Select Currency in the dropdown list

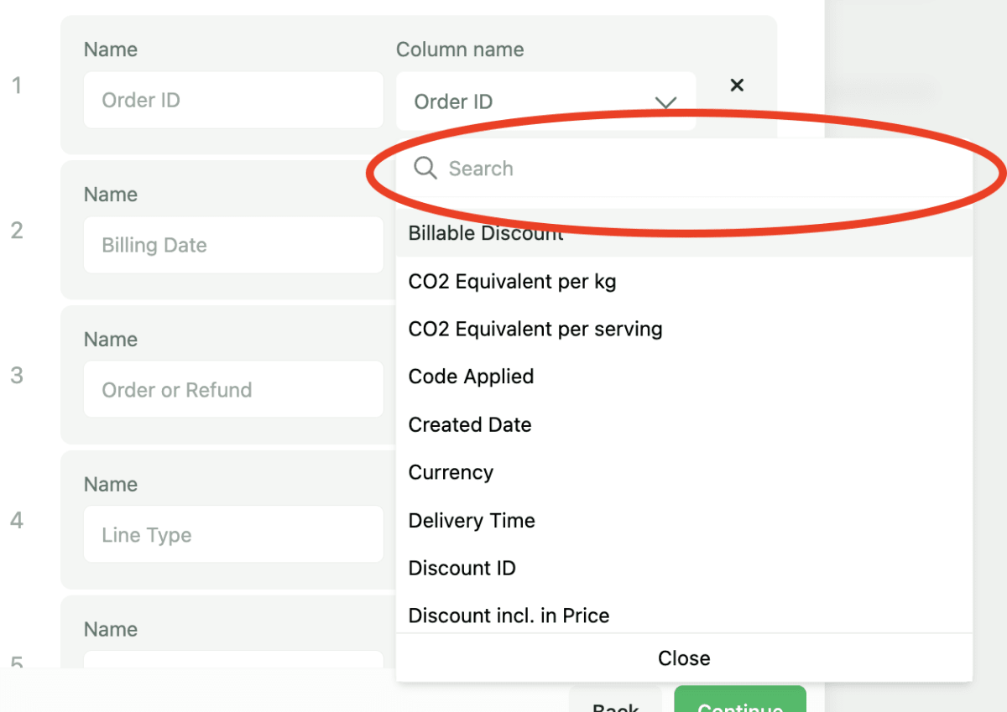451,472
